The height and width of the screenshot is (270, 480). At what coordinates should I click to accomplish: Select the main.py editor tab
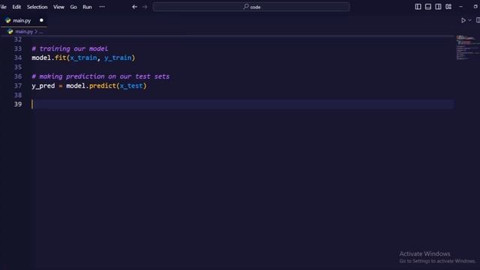pyautogui.click(x=24, y=20)
